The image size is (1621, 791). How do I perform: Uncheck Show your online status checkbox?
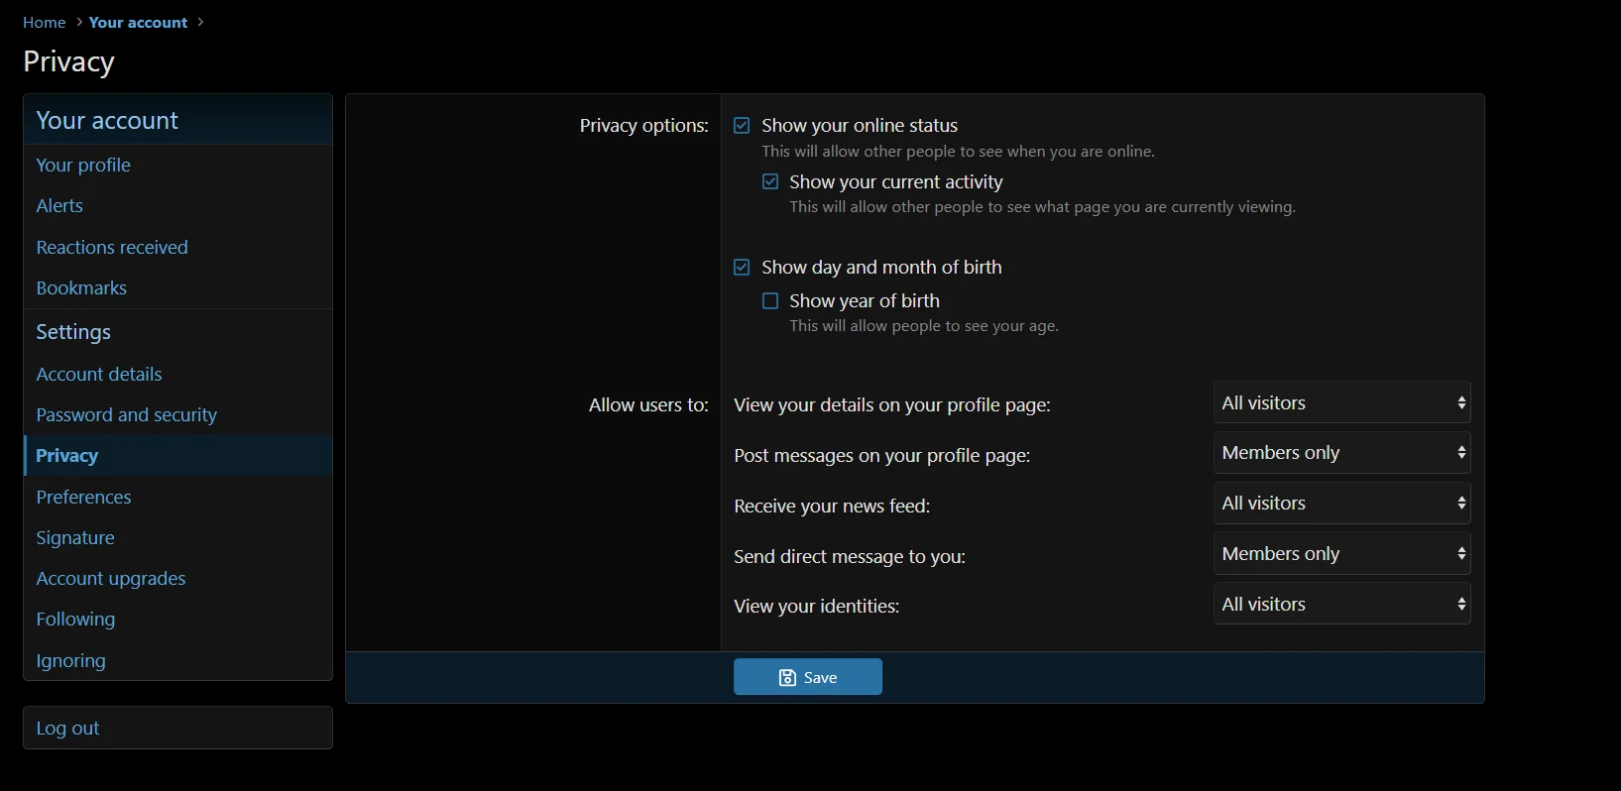tap(742, 126)
